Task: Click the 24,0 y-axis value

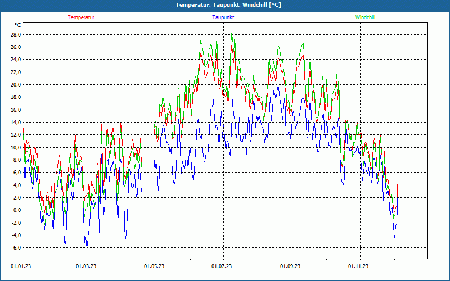Action: point(16,60)
